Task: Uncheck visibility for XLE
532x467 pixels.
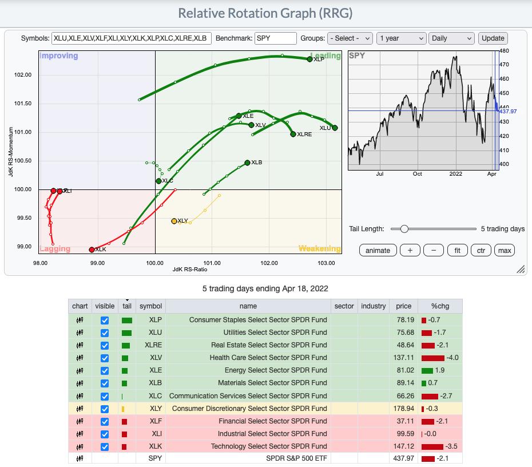Action: tap(105, 371)
